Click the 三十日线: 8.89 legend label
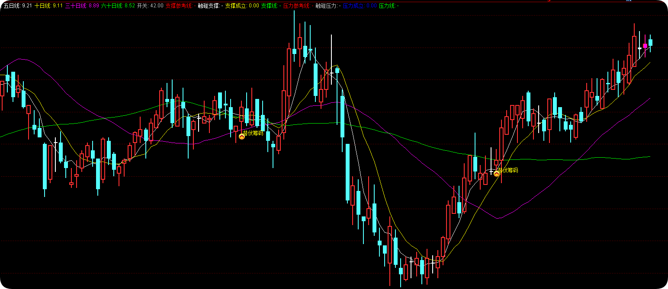 [x=82, y=6]
